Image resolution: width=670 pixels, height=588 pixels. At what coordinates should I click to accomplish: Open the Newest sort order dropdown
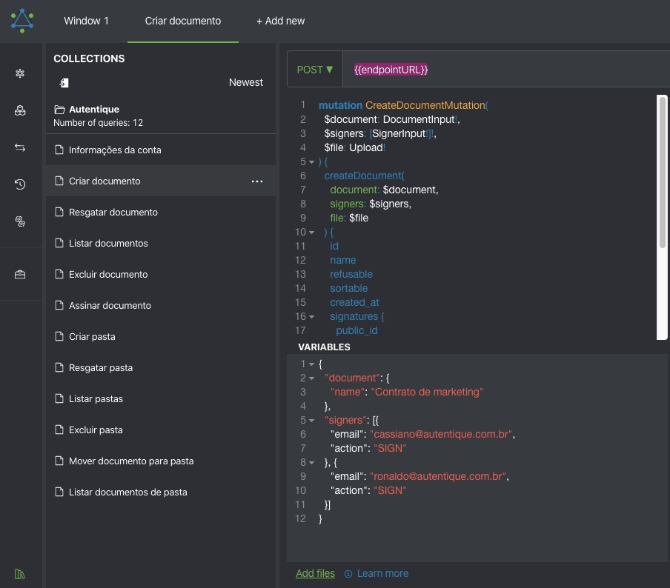tap(245, 82)
